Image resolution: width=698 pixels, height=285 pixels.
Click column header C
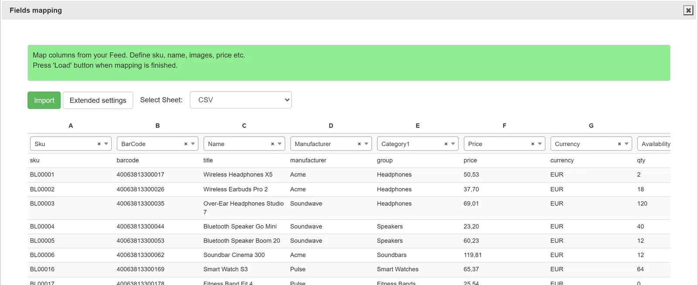click(x=244, y=125)
